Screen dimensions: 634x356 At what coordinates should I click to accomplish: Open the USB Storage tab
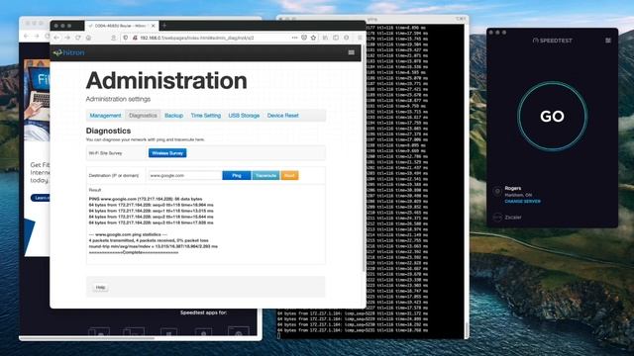(x=244, y=116)
